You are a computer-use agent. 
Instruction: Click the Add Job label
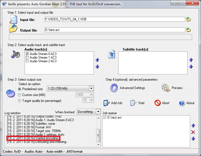coord(117,103)
